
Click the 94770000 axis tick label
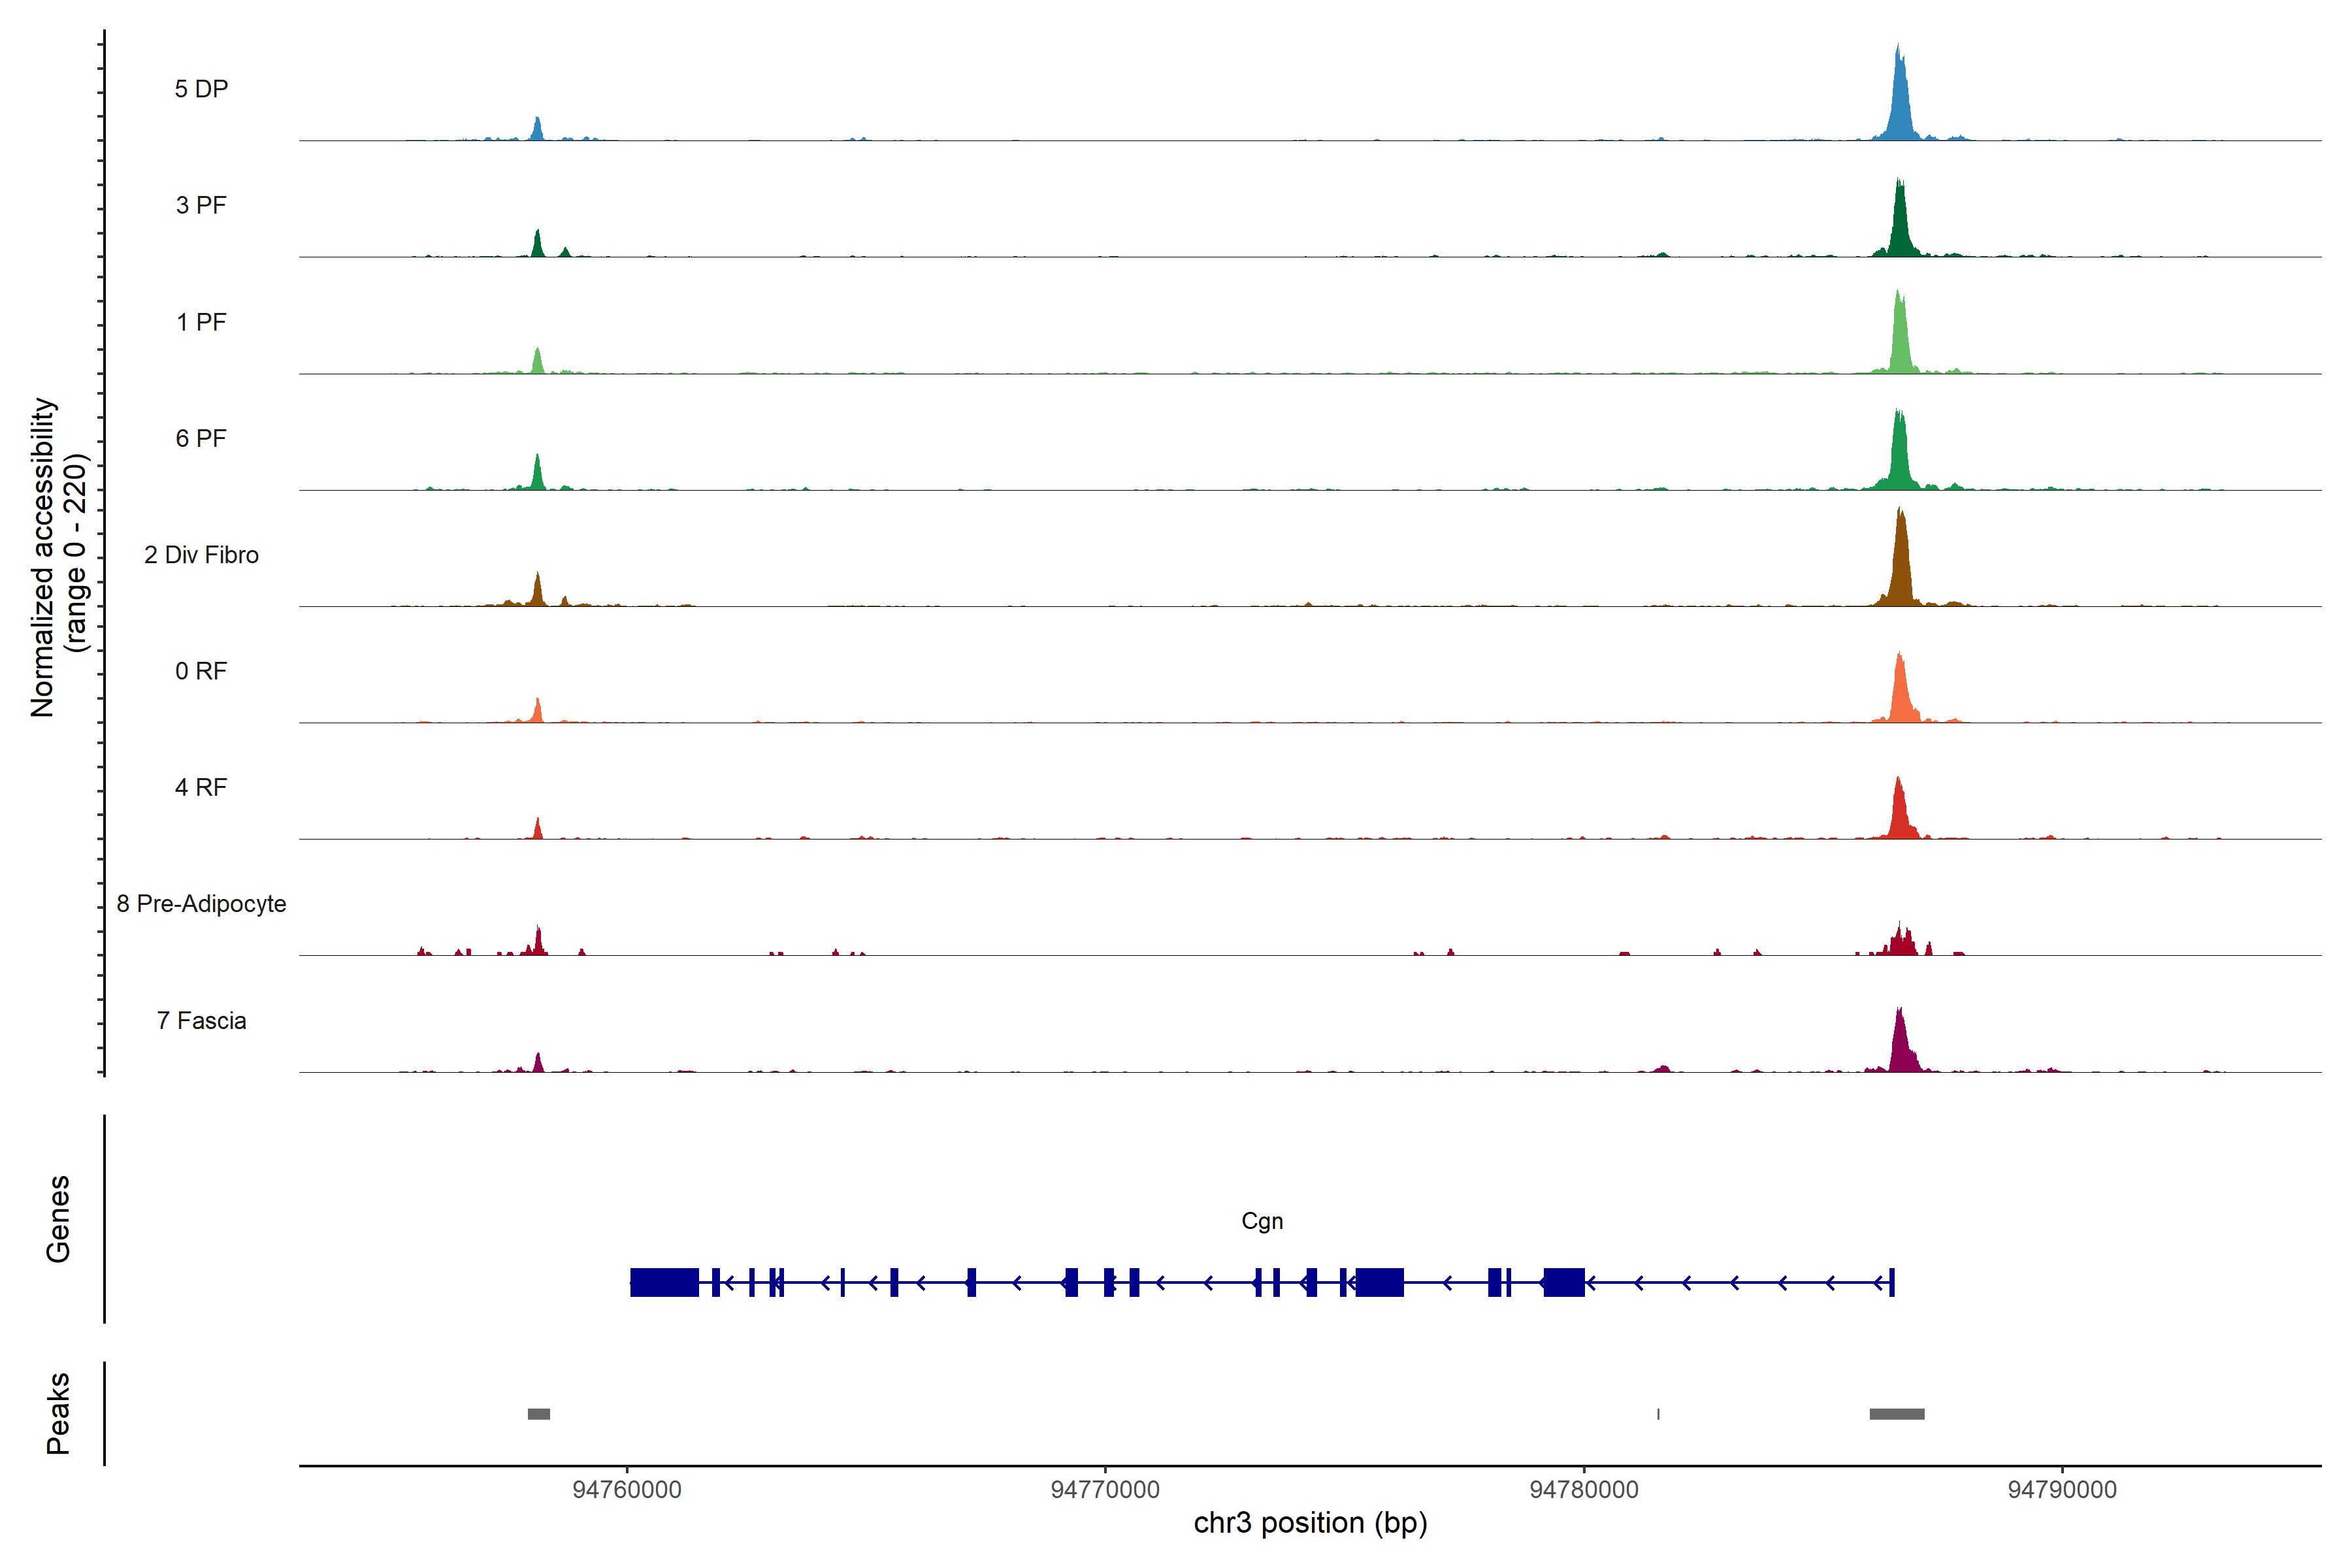pyautogui.click(x=1105, y=1490)
